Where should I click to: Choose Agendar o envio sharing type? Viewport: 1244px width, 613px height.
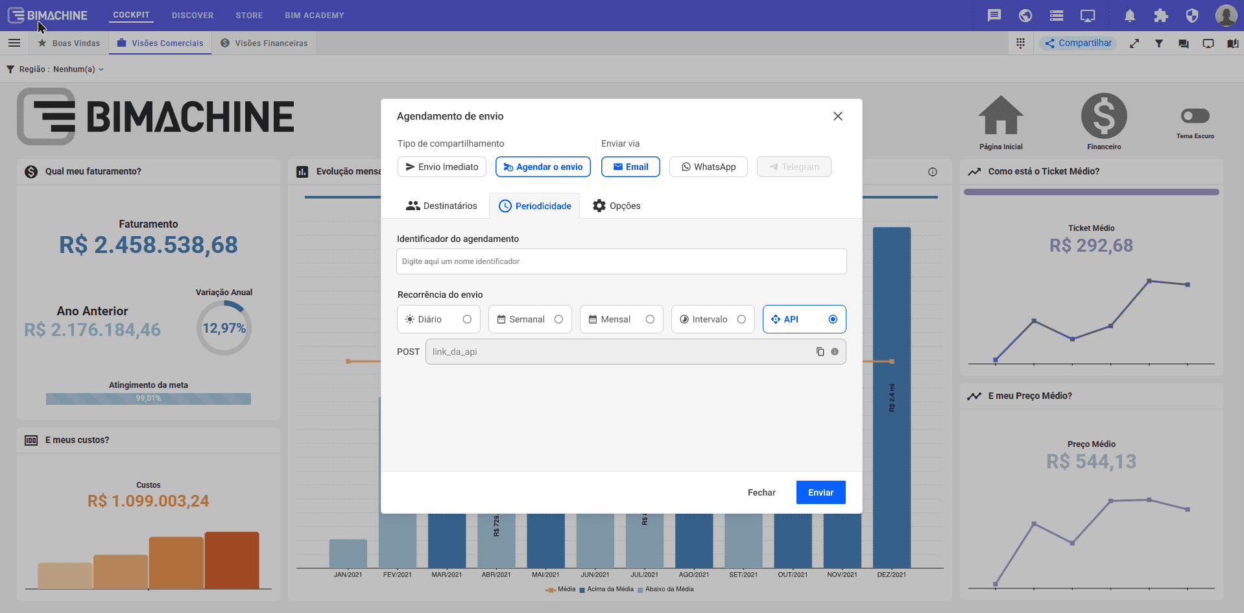click(543, 167)
